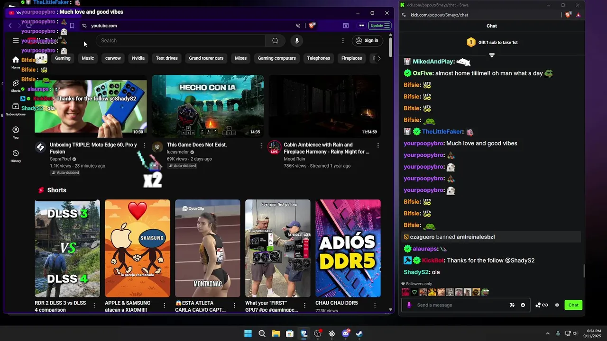Open Steam from the taskbar
Image resolution: width=607 pixels, height=341 pixels.
[359, 333]
